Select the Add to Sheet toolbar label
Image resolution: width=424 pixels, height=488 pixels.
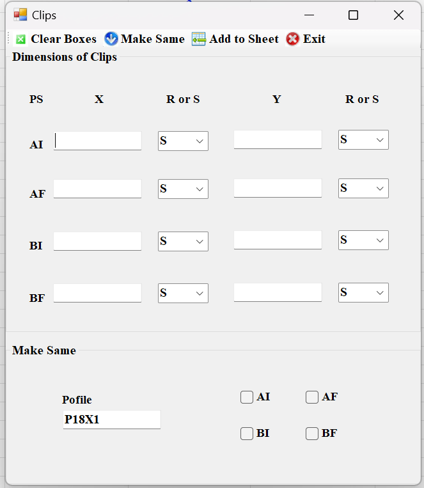coord(244,39)
